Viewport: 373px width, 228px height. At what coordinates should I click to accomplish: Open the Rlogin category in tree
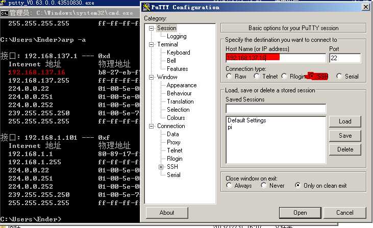(x=175, y=159)
